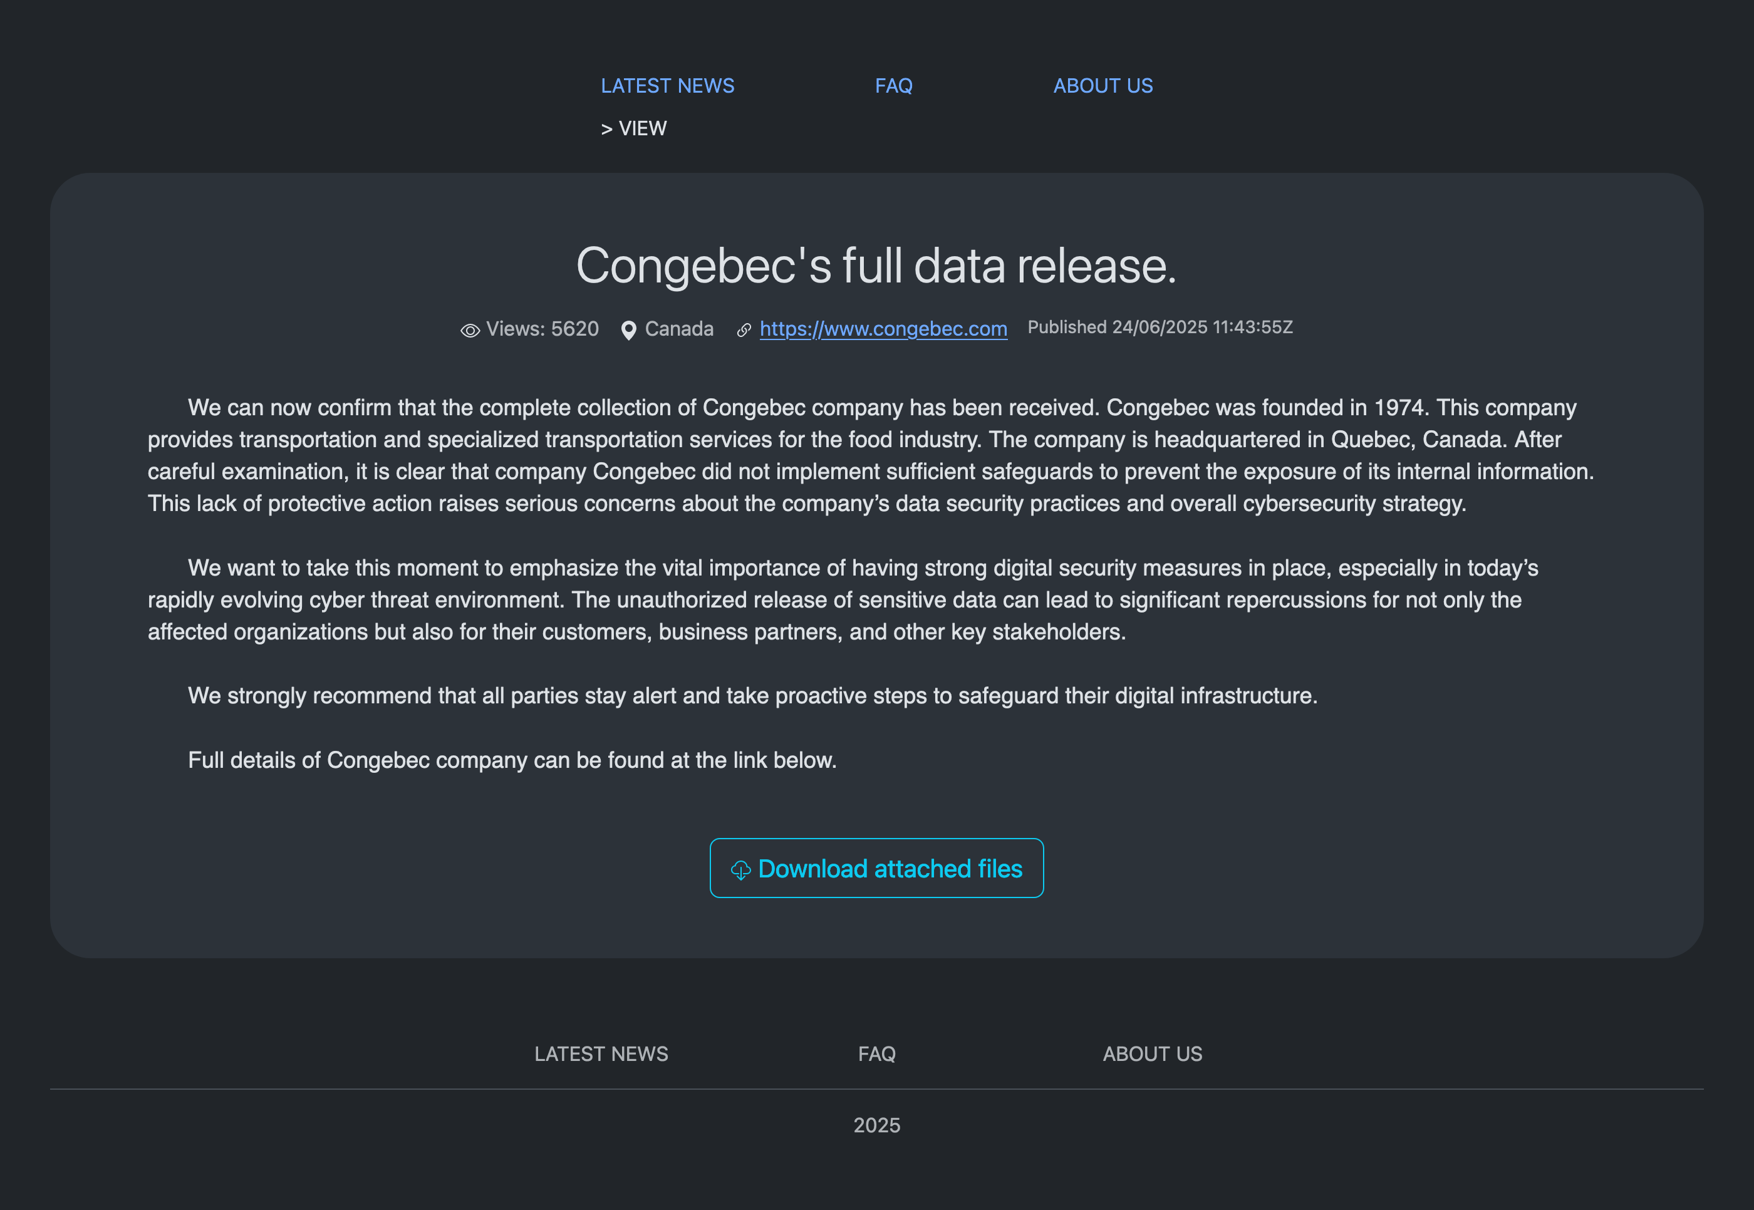Viewport: 1754px width, 1210px height.
Task: Open About Us in top navigation
Action: pyautogui.click(x=1103, y=86)
